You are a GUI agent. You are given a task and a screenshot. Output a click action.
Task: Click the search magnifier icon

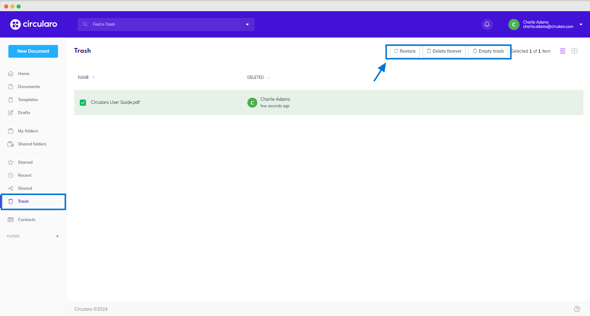pyautogui.click(x=85, y=24)
